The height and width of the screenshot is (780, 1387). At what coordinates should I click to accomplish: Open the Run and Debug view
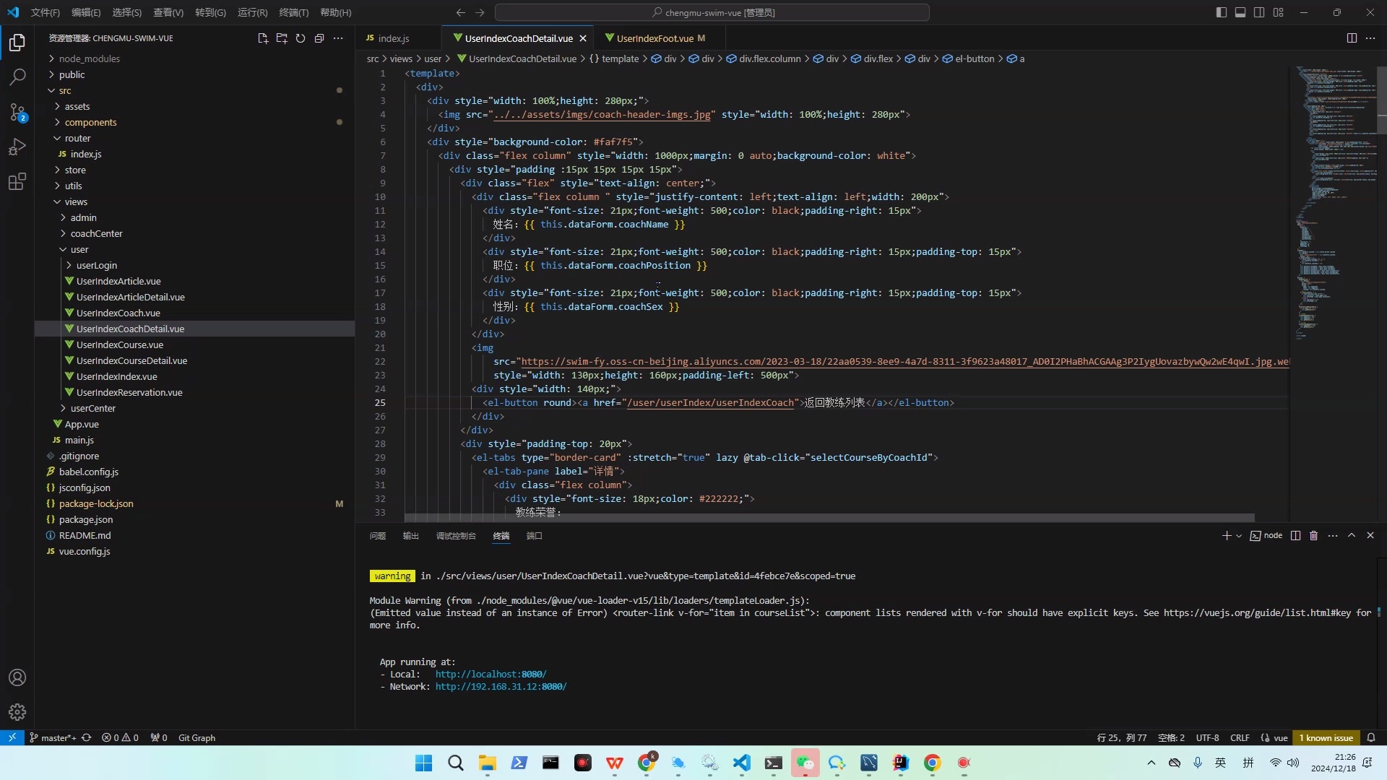(17, 147)
